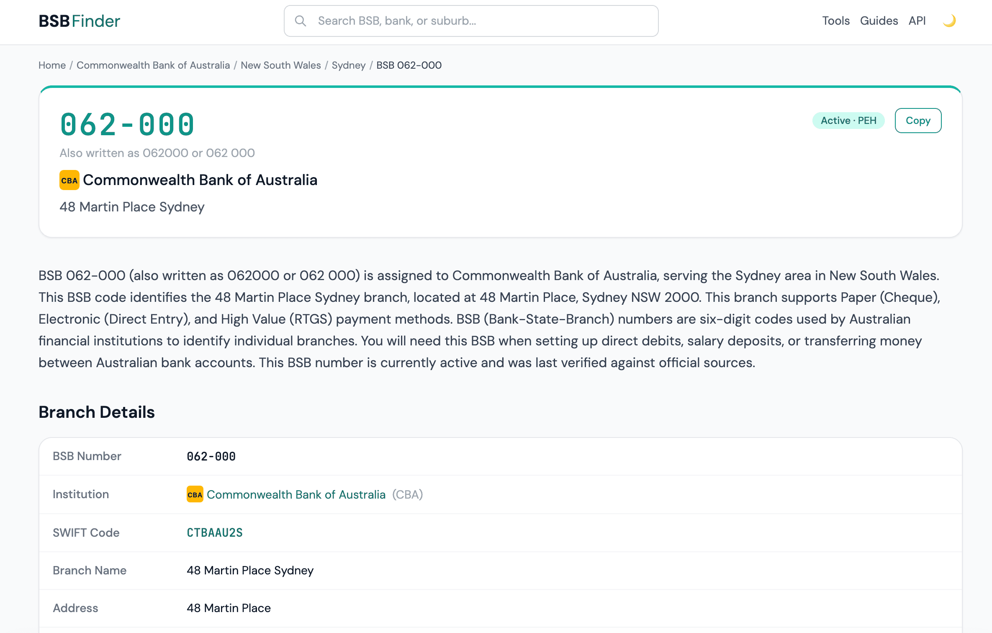Click the CBA badge in the Institution row

tap(194, 494)
